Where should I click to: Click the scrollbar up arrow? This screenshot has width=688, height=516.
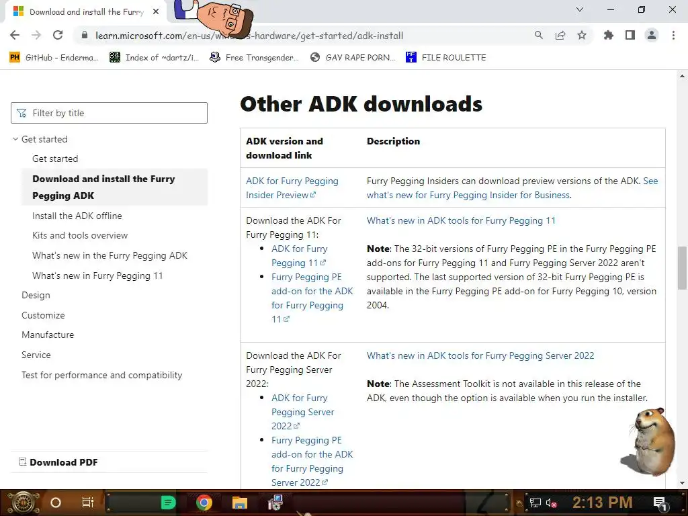click(x=682, y=76)
